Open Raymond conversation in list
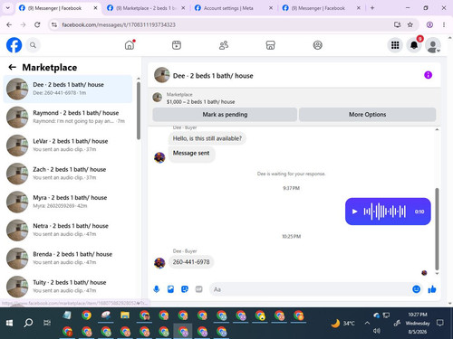The image size is (453, 339). click(x=68, y=117)
